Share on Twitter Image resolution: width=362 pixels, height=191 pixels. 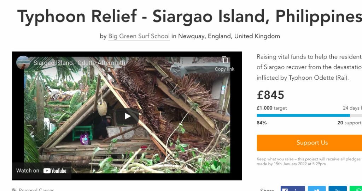click(317, 189)
